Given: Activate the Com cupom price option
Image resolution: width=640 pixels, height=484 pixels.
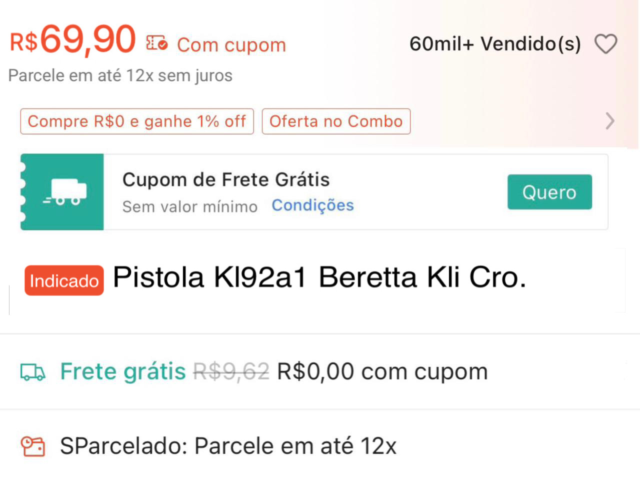Looking at the screenshot, I should coord(230,44).
